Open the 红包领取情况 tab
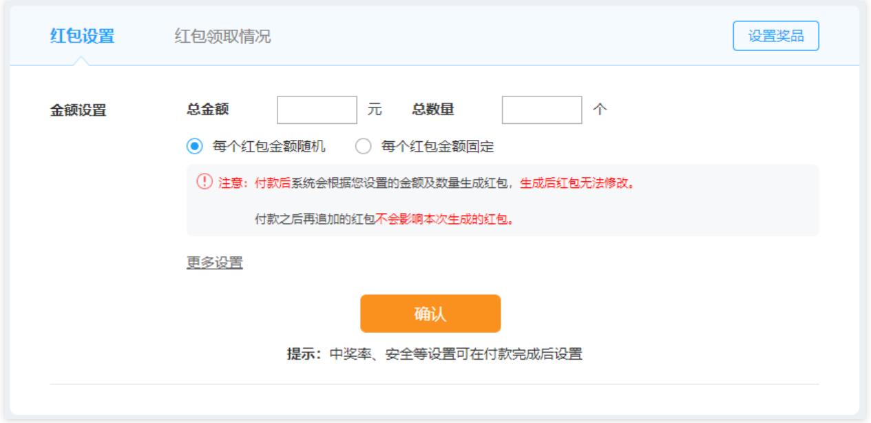871x423 pixels. click(x=222, y=37)
